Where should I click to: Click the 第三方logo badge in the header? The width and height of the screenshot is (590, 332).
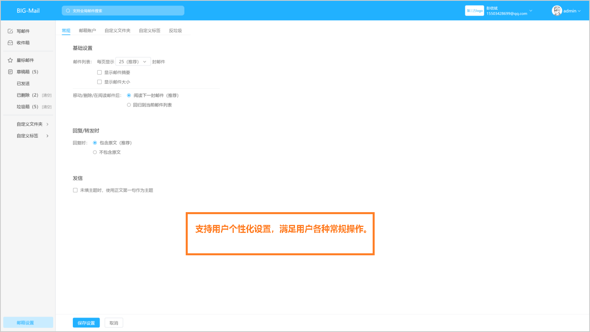(x=474, y=10)
